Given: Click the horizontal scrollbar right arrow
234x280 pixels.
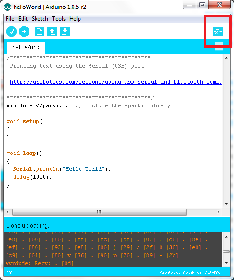Looking at the screenshot, I should tap(219, 212).
